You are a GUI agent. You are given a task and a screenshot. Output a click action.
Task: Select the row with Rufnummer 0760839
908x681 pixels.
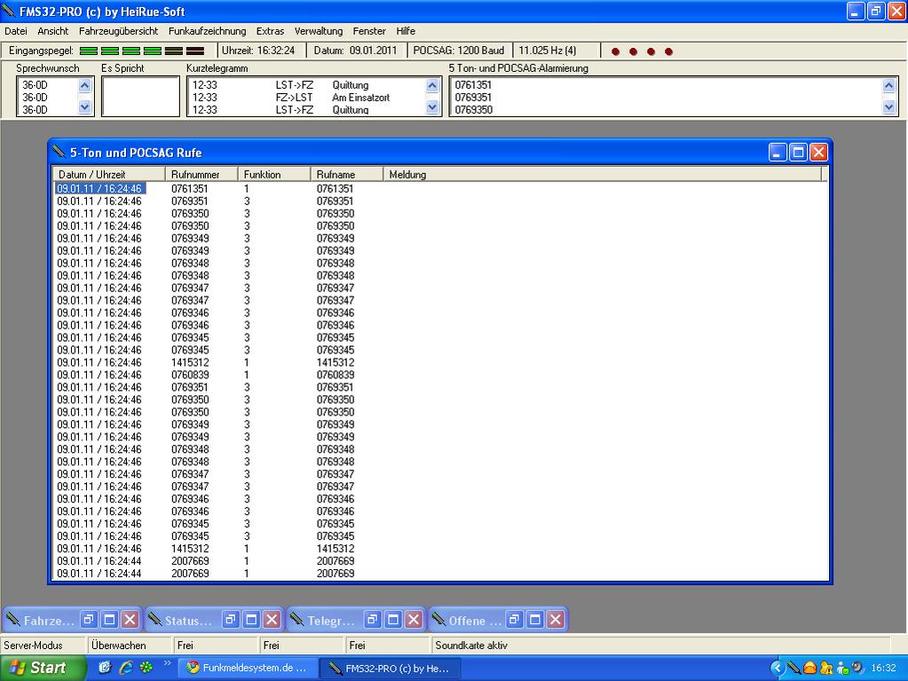tap(190, 376)
